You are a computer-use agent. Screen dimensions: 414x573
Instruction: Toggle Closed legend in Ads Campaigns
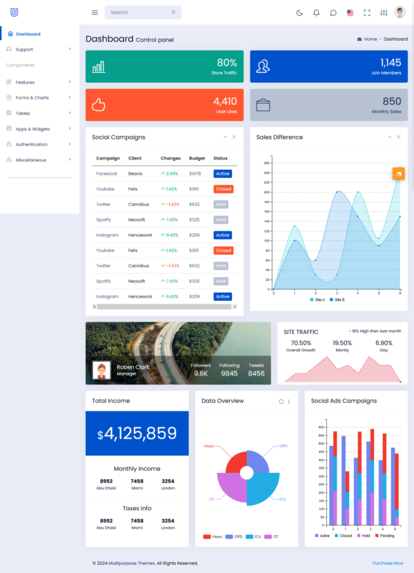[x=343, y=536]
